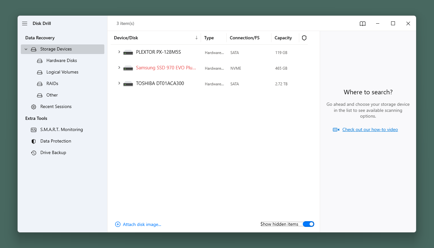Click the Hardware Disks drive icon
This screenshot has height=248, width=434.
click(40, 61)
